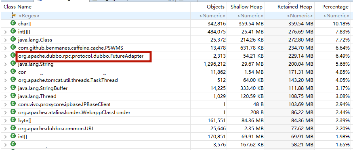This screenshot has height=150, width=353.
Task: Click the byte[] class icon
Action: tap(13, 120)
